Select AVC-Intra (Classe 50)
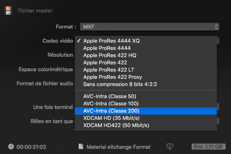Viewport: 231px width, 154px height. pyautogui.click(x=146, y=96)
